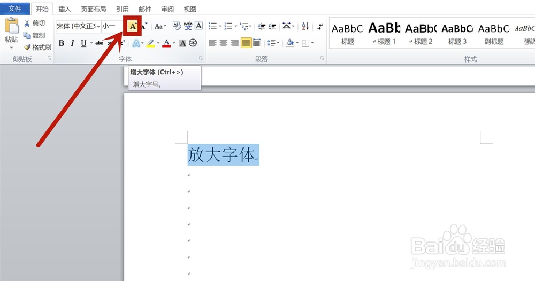Apply the 标题 1 heading style
535x281 pixels.
coord(384,34)
